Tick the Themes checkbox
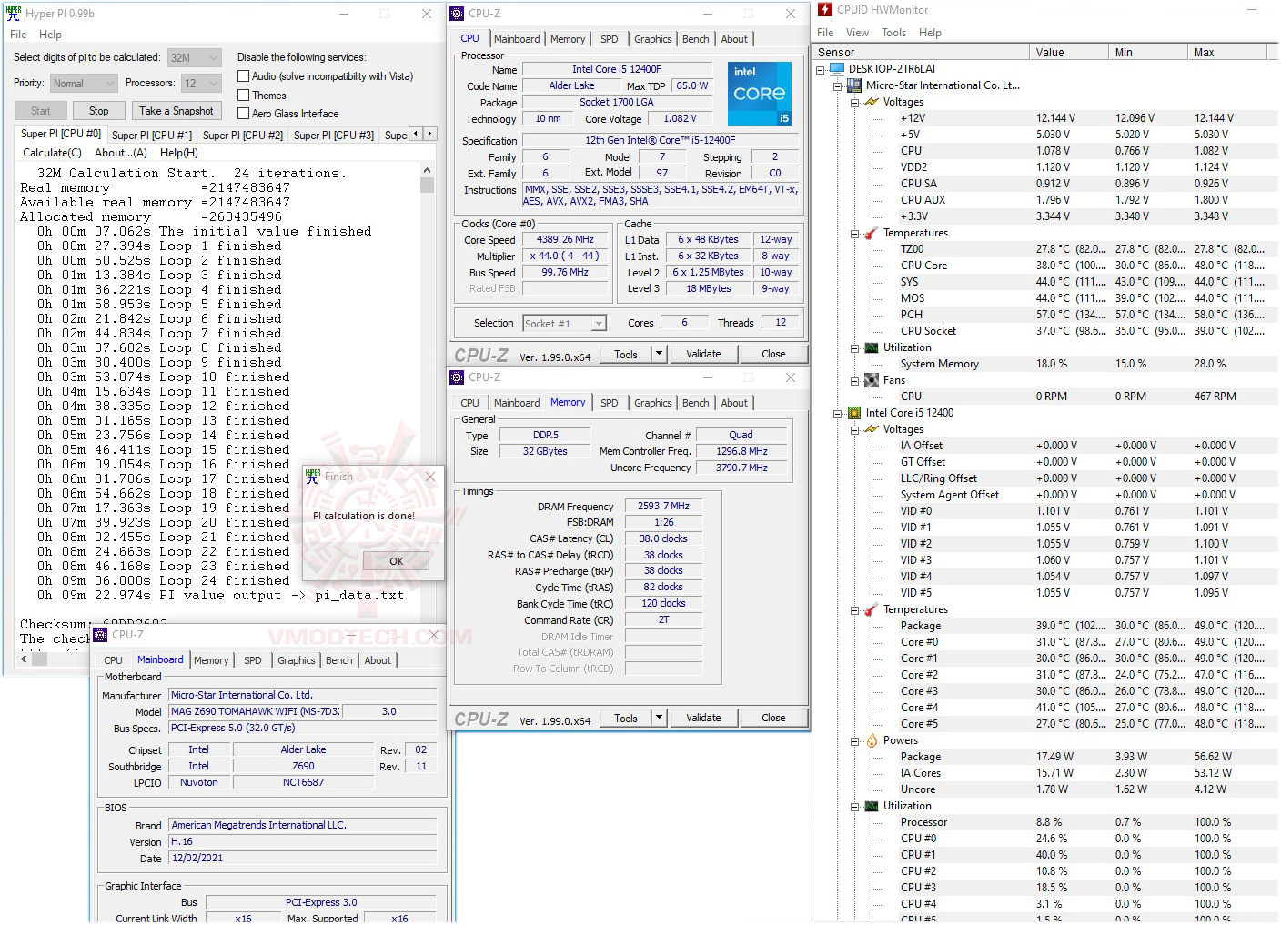The image size is (1281, 925). pyautogui.click(x=244, y=95)
